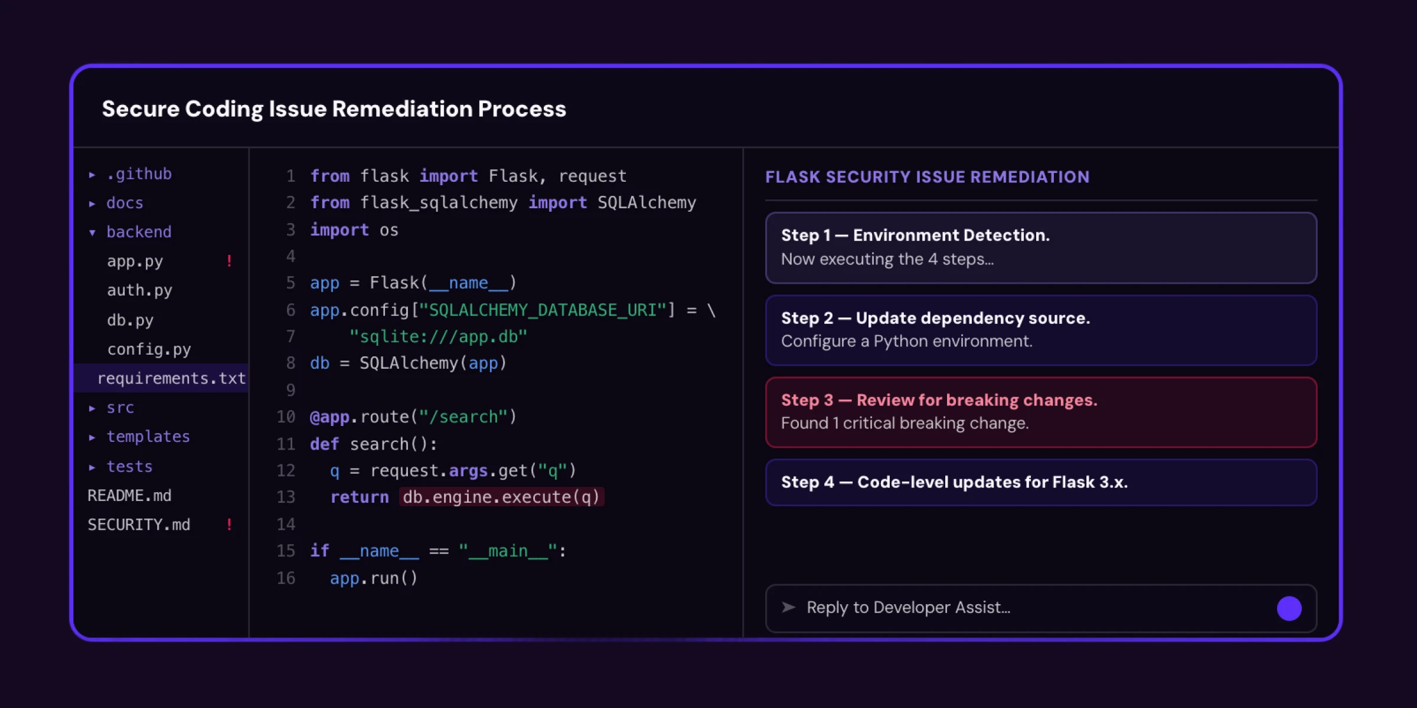Click the app.run() line
The height and width of the screenshot is (708, 1417).
point(374,578)
